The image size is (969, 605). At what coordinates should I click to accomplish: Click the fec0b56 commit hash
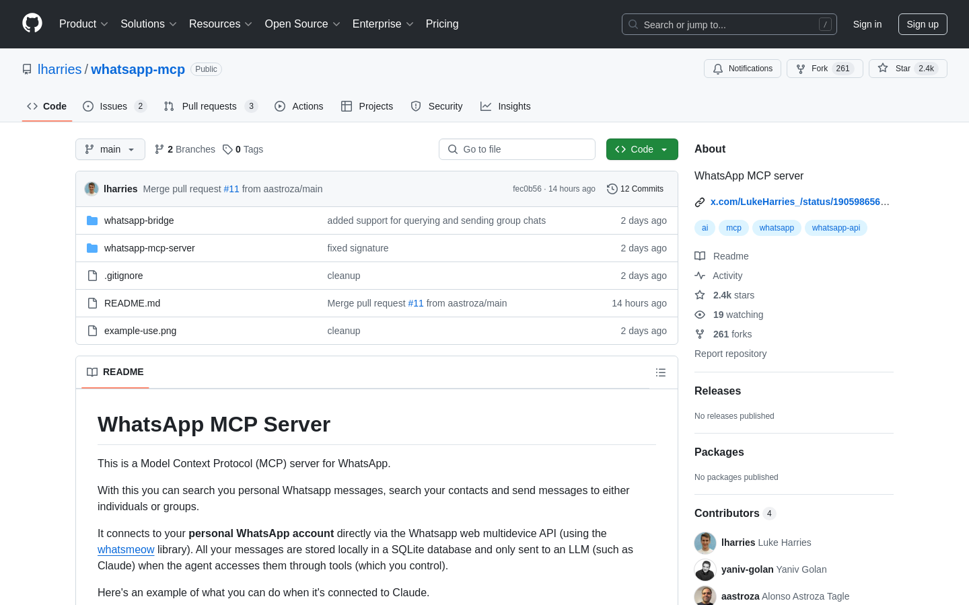[x=527, y=189]
